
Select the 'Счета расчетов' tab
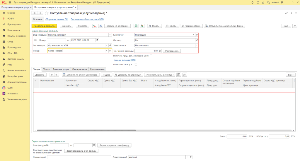(80, 69)
